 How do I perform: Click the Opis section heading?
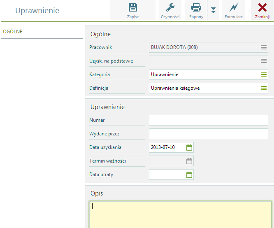click(97, 193)
